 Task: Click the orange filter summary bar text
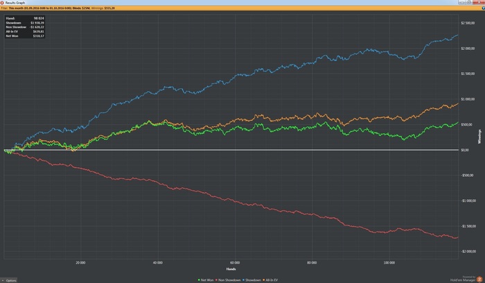(58, 8)
